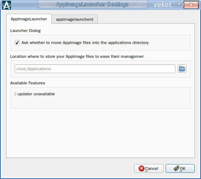
Task: Click the AppImageLauncher Settings window title
Action: (92, 4)
